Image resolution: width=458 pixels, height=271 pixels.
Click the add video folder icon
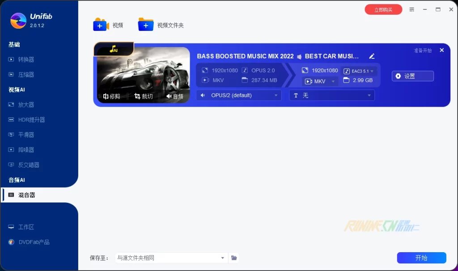click(146, 25)
